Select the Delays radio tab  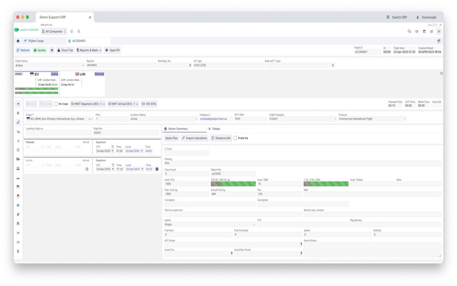(x=209, y=129)
